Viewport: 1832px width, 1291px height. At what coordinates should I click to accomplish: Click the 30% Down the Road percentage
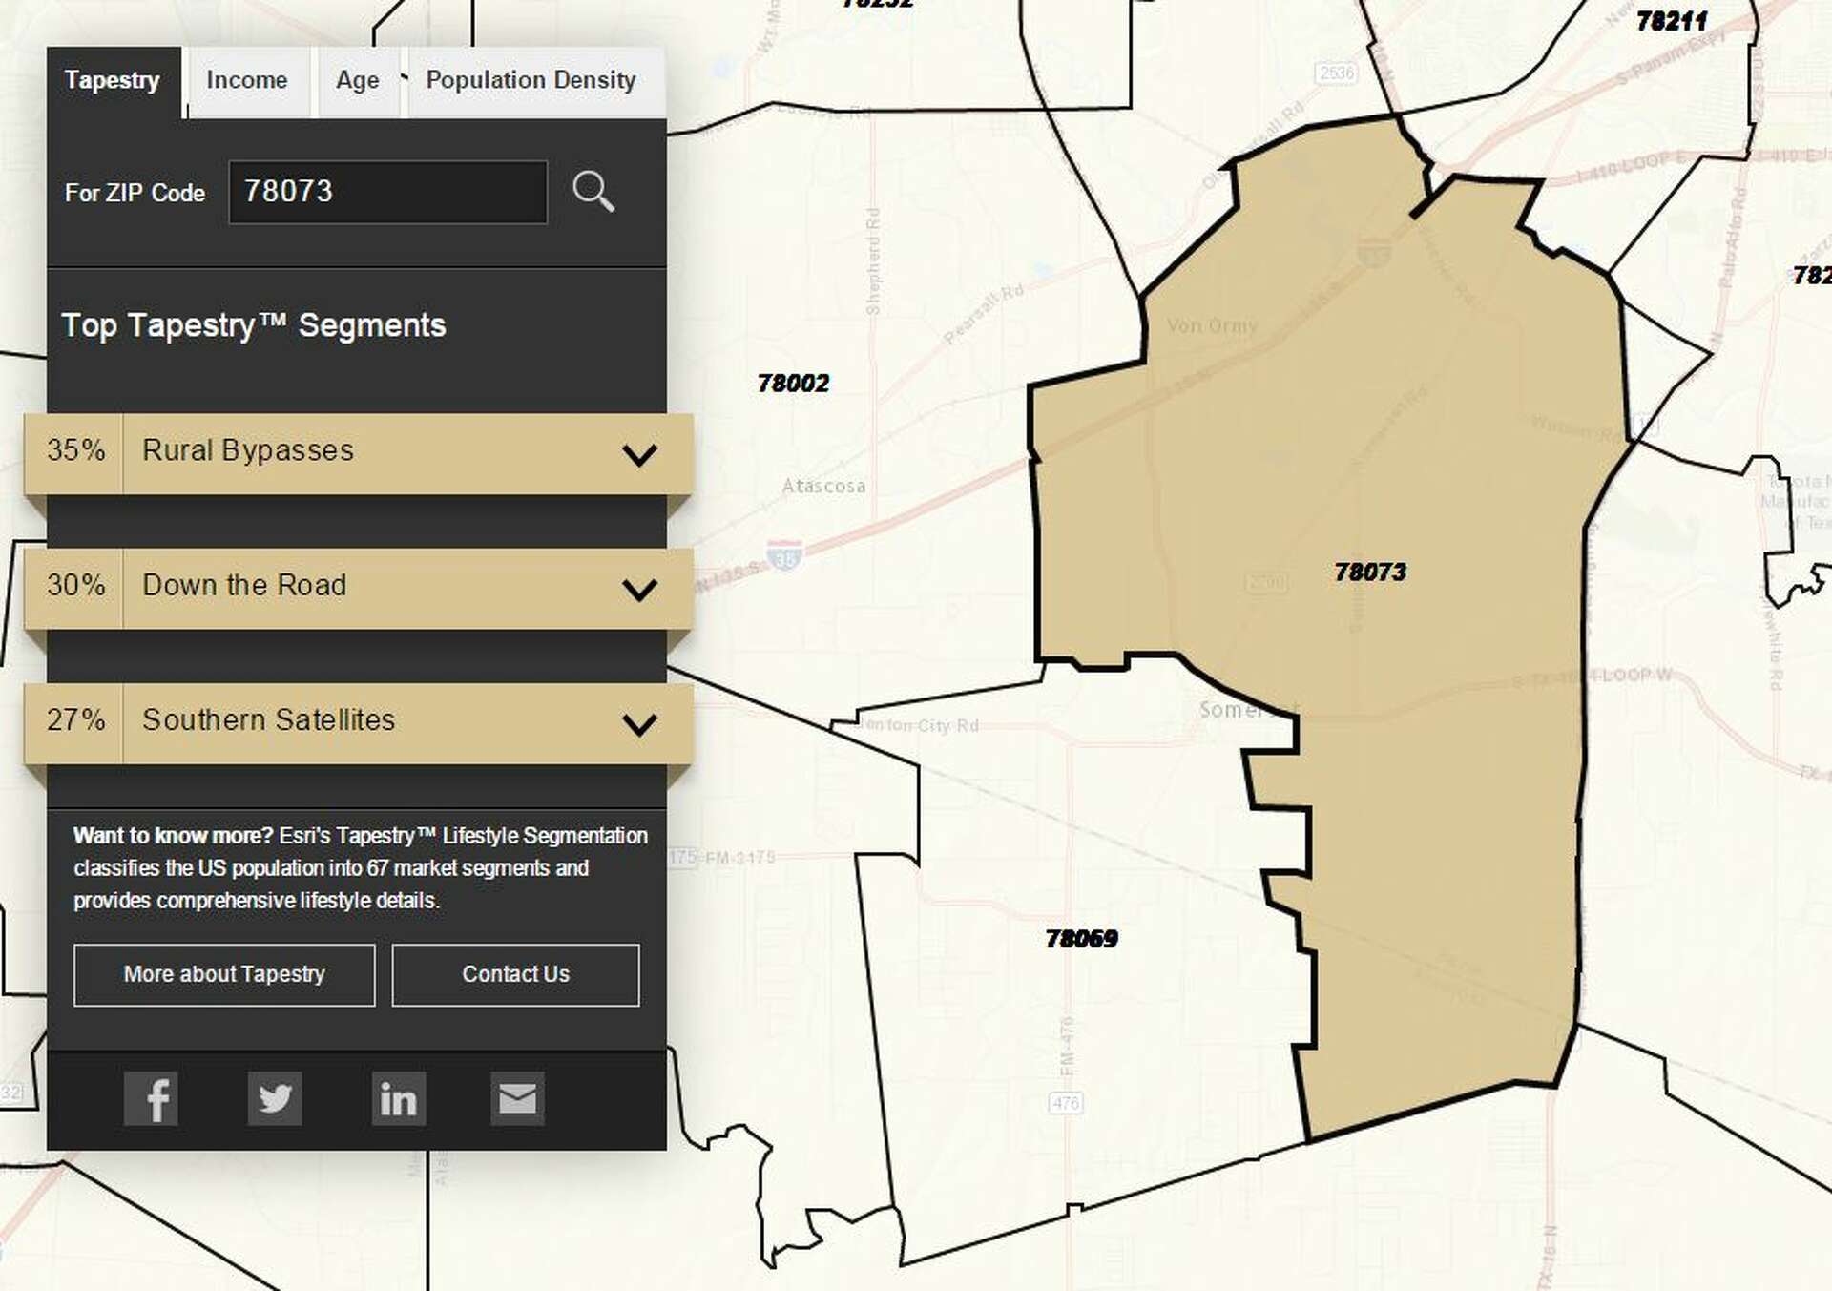click(x=75, y=585)
